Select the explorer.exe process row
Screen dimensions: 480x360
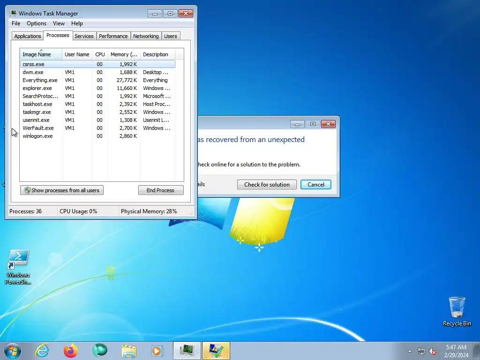pyautogui.click(x=97, y=88)
